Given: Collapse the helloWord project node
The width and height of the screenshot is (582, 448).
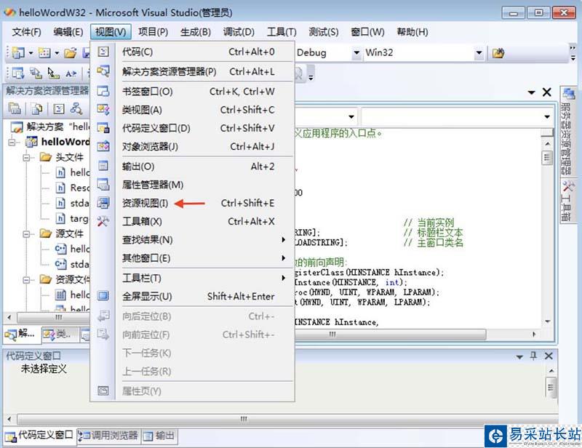Looking at the screenshot, I should pos(12,142).
